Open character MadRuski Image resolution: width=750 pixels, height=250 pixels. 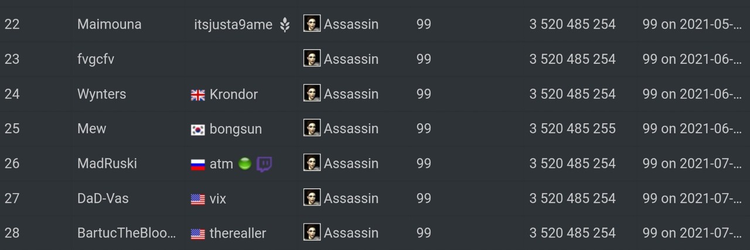click(107, 164)
